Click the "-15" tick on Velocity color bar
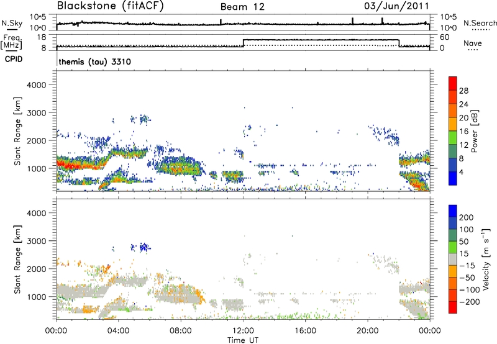Screen dimensions: 497x344 pyautogui.click(x=467, y=266)
